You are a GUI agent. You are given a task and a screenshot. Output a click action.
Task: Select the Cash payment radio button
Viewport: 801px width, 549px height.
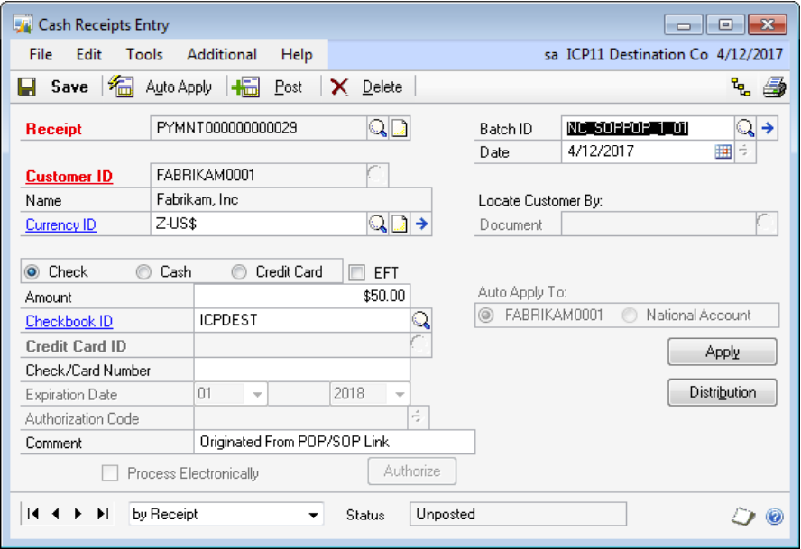(143, 272)
